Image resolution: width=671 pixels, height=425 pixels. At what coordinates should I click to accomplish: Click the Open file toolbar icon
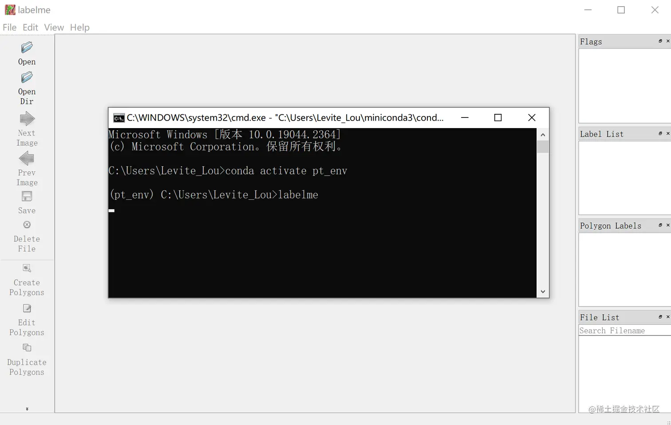click(27, 47)
